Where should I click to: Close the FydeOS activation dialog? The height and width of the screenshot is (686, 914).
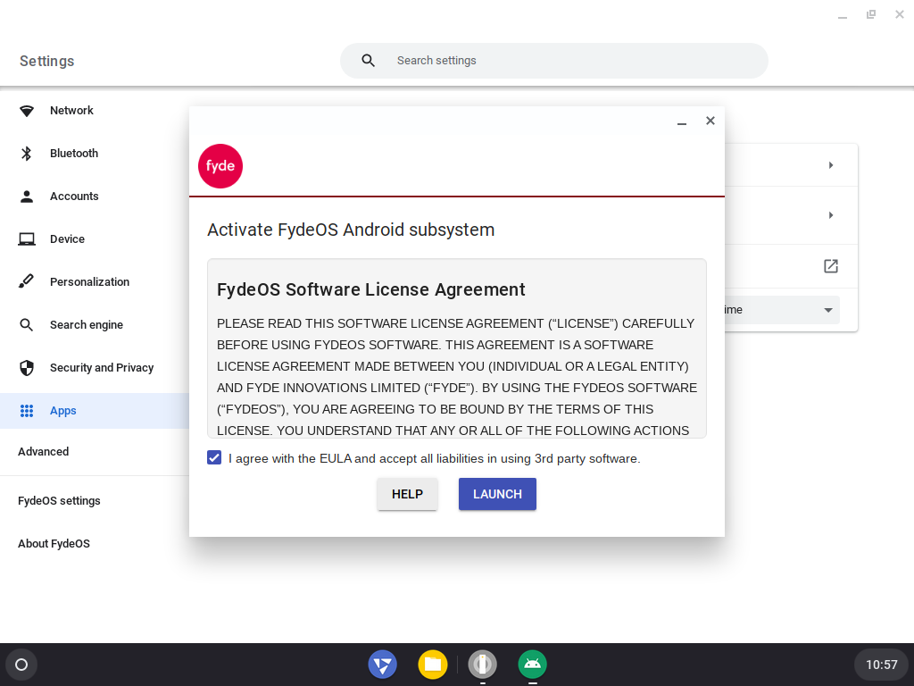coord(710,121)
